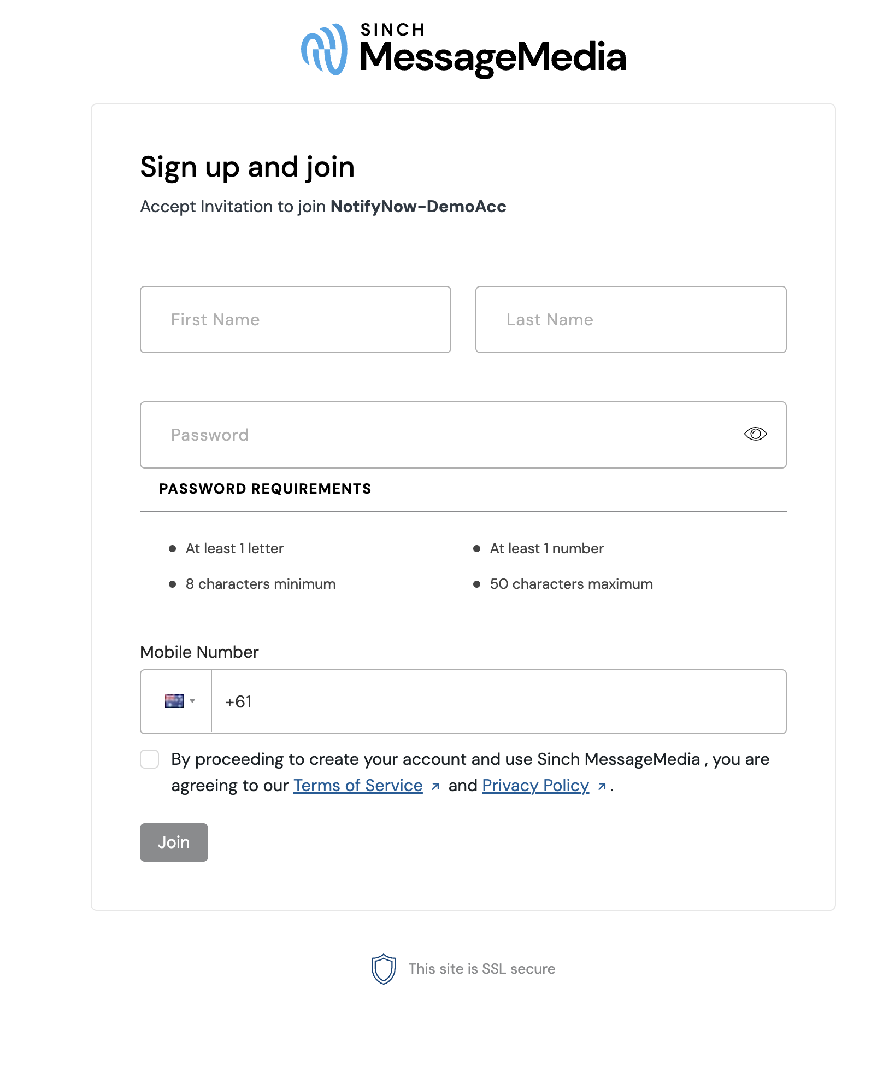The image size is (883, 1065).
Task: Open the country code dropdown arrow
Action: point(192,701)
